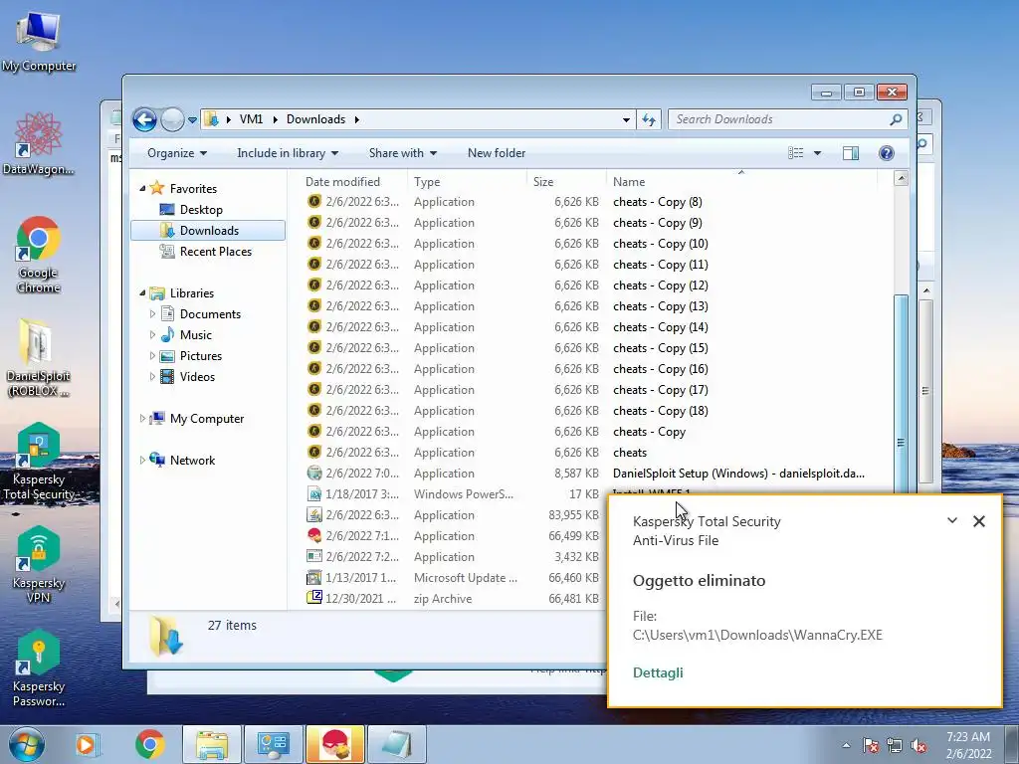The image size is (1019, 764).
Task: Select Desktop under Favorites
Action: pos(201,210)
